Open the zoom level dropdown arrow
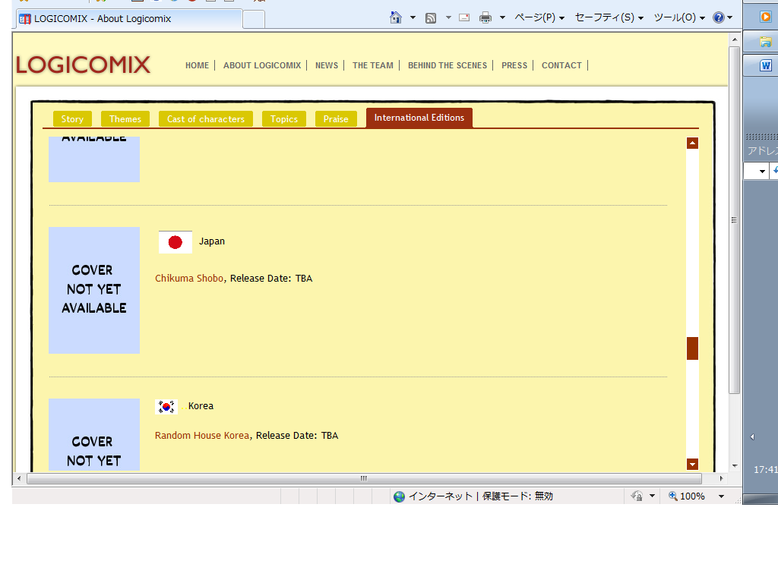The image size is (778, 583). [x=722, y=496]
